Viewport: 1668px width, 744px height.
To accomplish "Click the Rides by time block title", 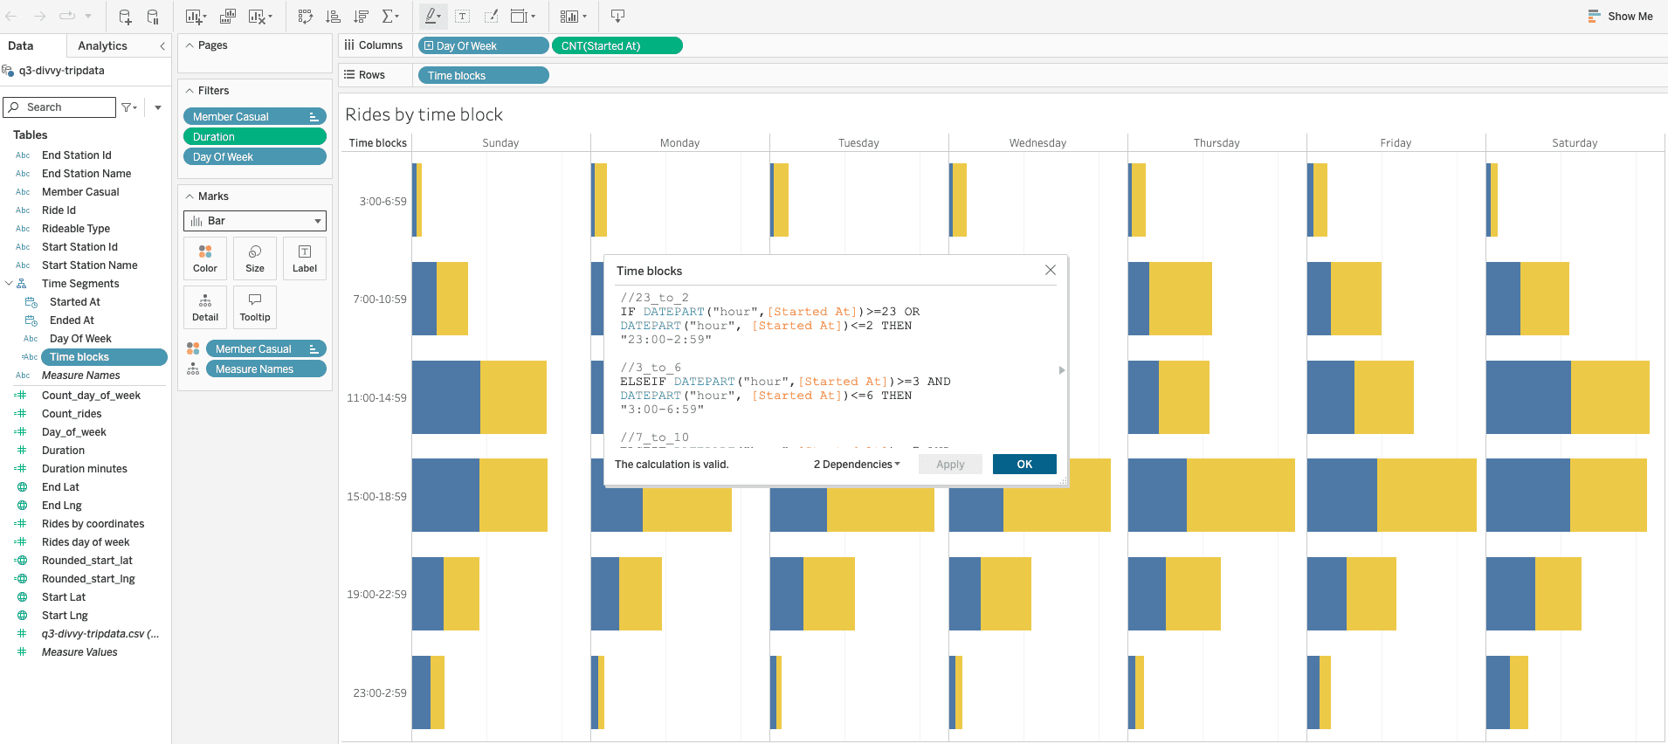I will 424,114.
